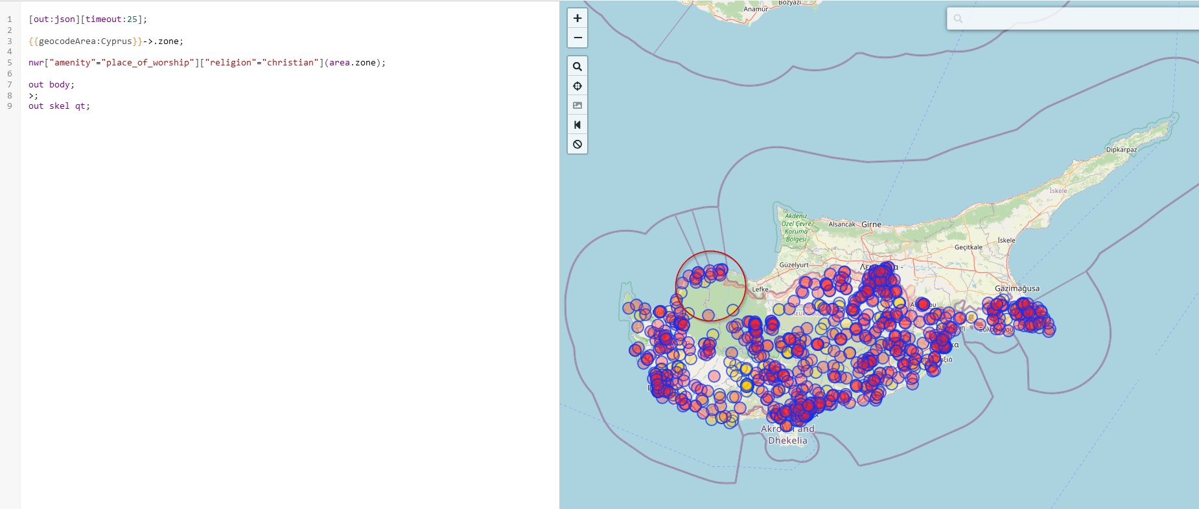Click the Dipkarpaz map label
1199x509 pixels.
pyautogui.click(x=1121, y=150)
